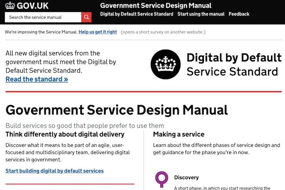Click the 'Making a service' heading

(179, 134)
